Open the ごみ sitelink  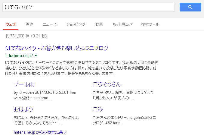point(98,109)
